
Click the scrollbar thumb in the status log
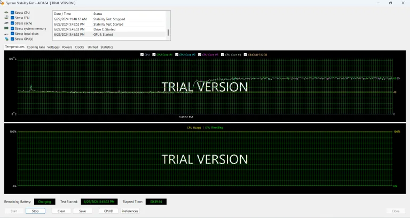(168, 33)
